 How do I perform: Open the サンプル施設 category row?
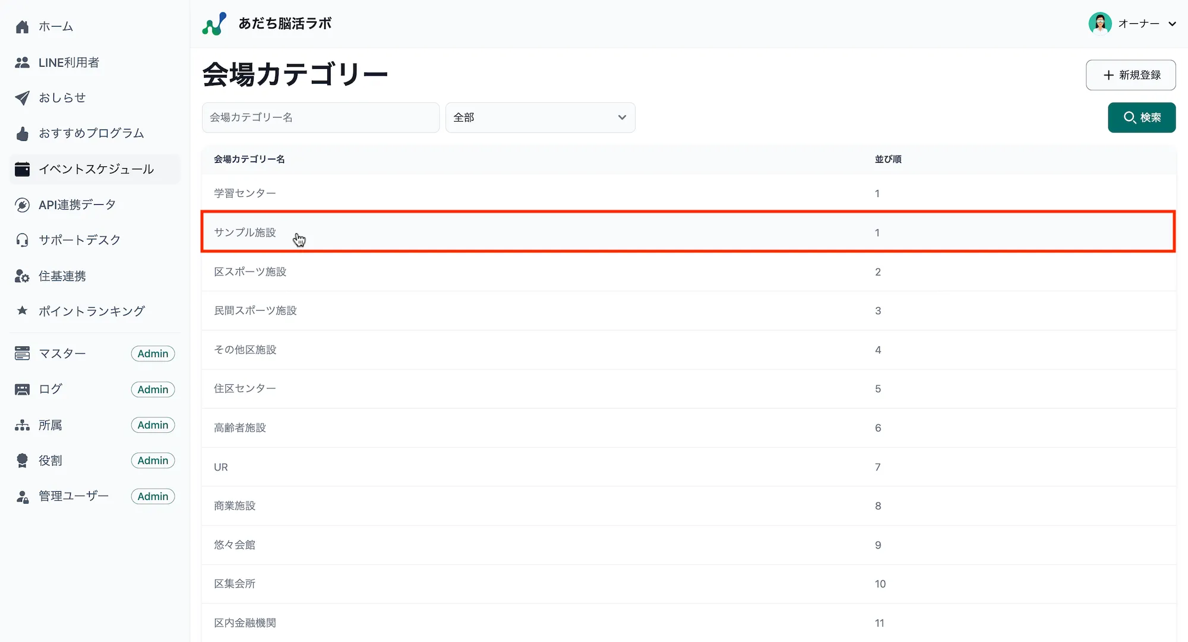[x=475, y=232]
